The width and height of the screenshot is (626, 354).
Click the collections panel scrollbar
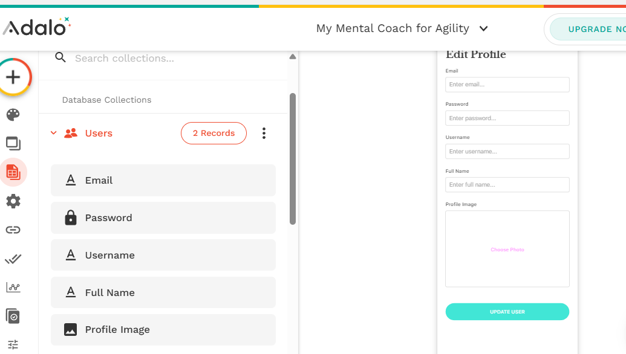pos(293,158)
